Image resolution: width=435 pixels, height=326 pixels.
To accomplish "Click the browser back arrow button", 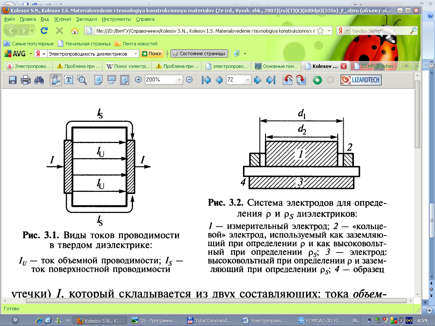I will click(11, 31).
